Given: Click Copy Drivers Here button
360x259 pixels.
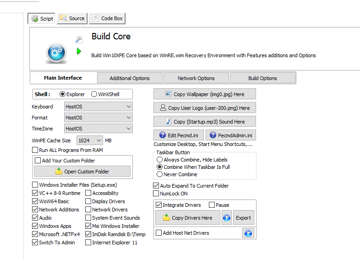Looking at the screenshot, I should click(188, 217).
